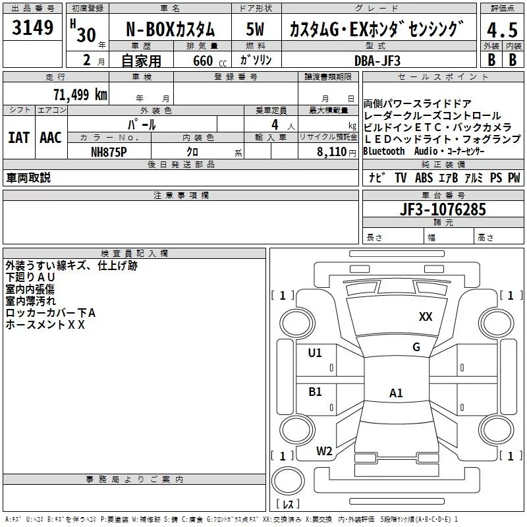Image resolution: width=527 pixels, height=527 pixels.
Task: Select the first registration year H30
Action: (83, 31)
